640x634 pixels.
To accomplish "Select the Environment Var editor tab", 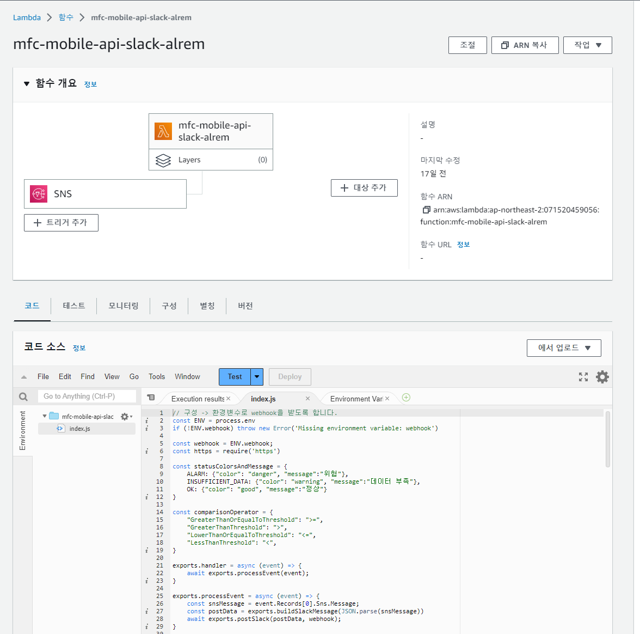I will (x=356, y=399).
